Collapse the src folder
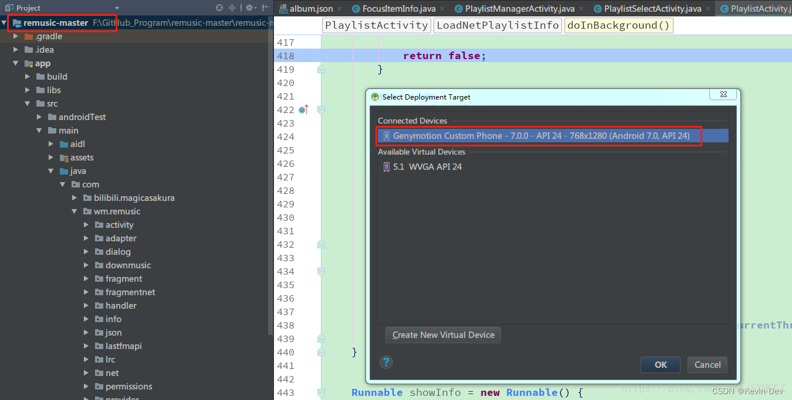This screenshot has width=792, height=400. coord(28,104)
